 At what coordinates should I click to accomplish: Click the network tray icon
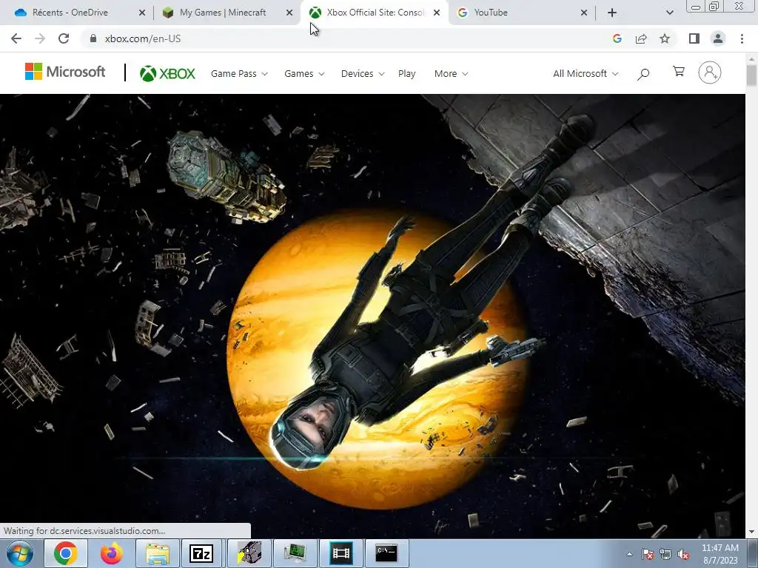[665, 554]
